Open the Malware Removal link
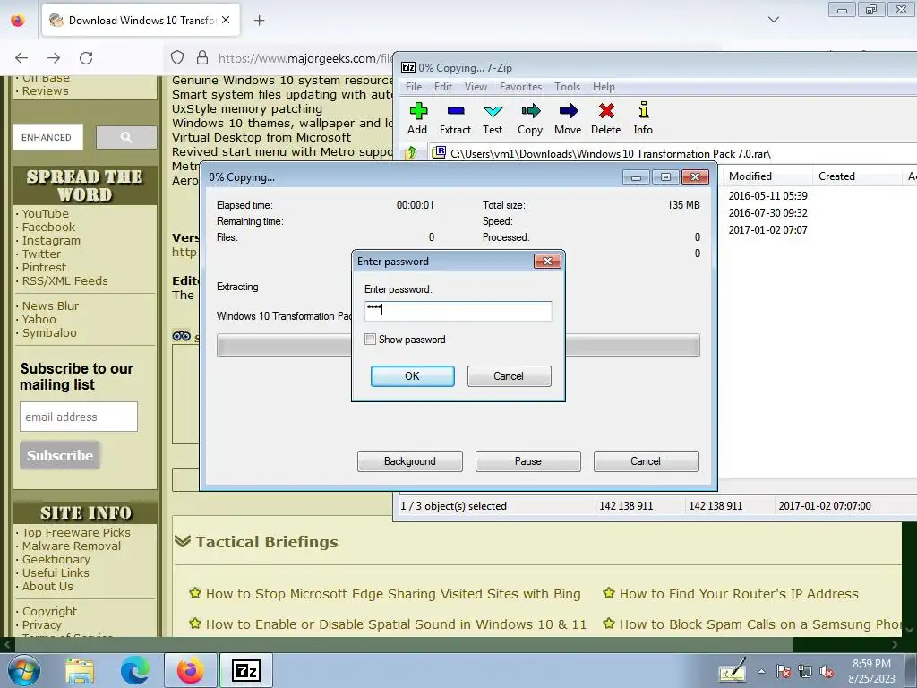This screenshot has width=917, height=688. [72, 546]
